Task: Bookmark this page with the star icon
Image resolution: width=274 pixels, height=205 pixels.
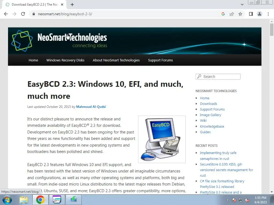Action: point(240,14)
